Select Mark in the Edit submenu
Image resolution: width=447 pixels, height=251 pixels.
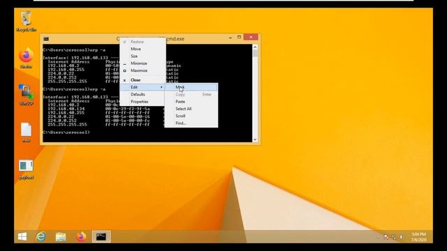[191, 87]
